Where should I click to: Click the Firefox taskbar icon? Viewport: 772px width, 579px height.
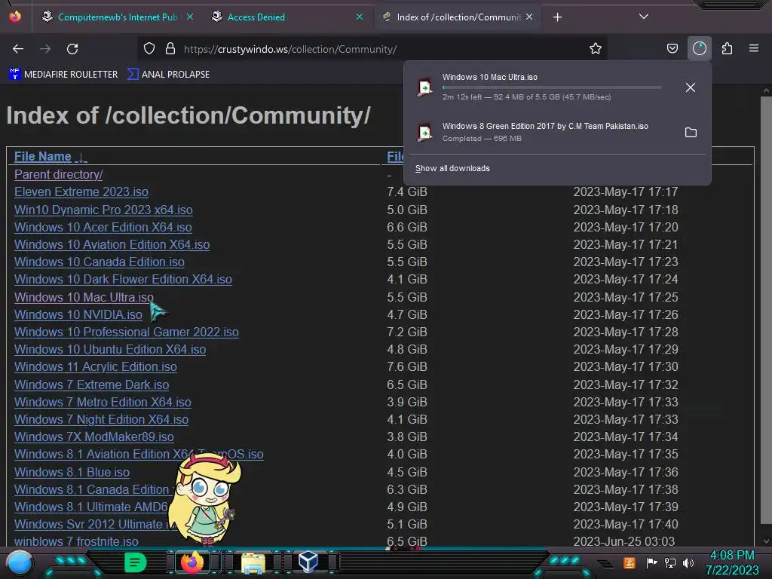(192, 562)
